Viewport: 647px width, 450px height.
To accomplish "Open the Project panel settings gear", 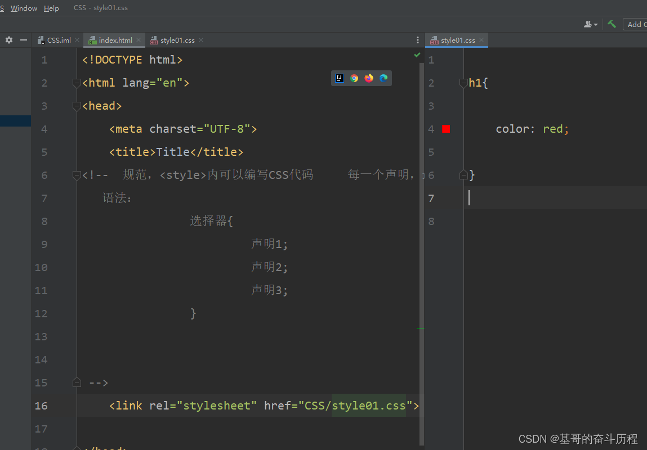I will (8, 40).
